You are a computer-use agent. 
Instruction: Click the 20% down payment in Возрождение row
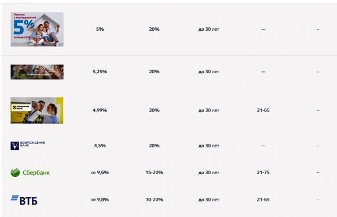click(x=155, y=146)
